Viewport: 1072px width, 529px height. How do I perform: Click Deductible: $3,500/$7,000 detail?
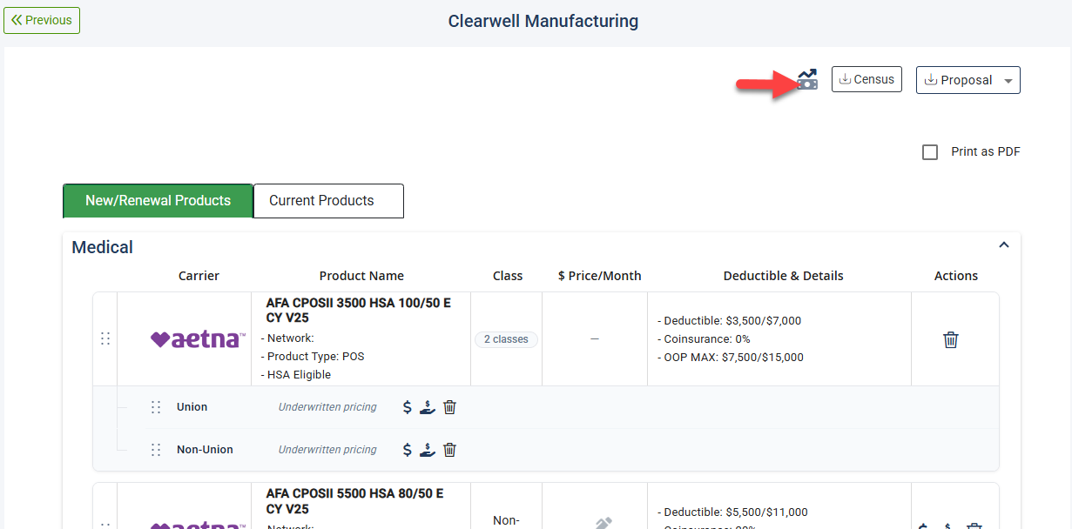pyautogui.click(x=729, y=321)
